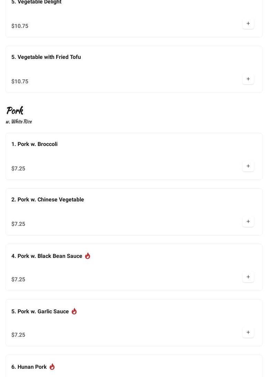Click the Vegetable Delight item title
Viewport: 268px width, 377px height.
point(36,2)
